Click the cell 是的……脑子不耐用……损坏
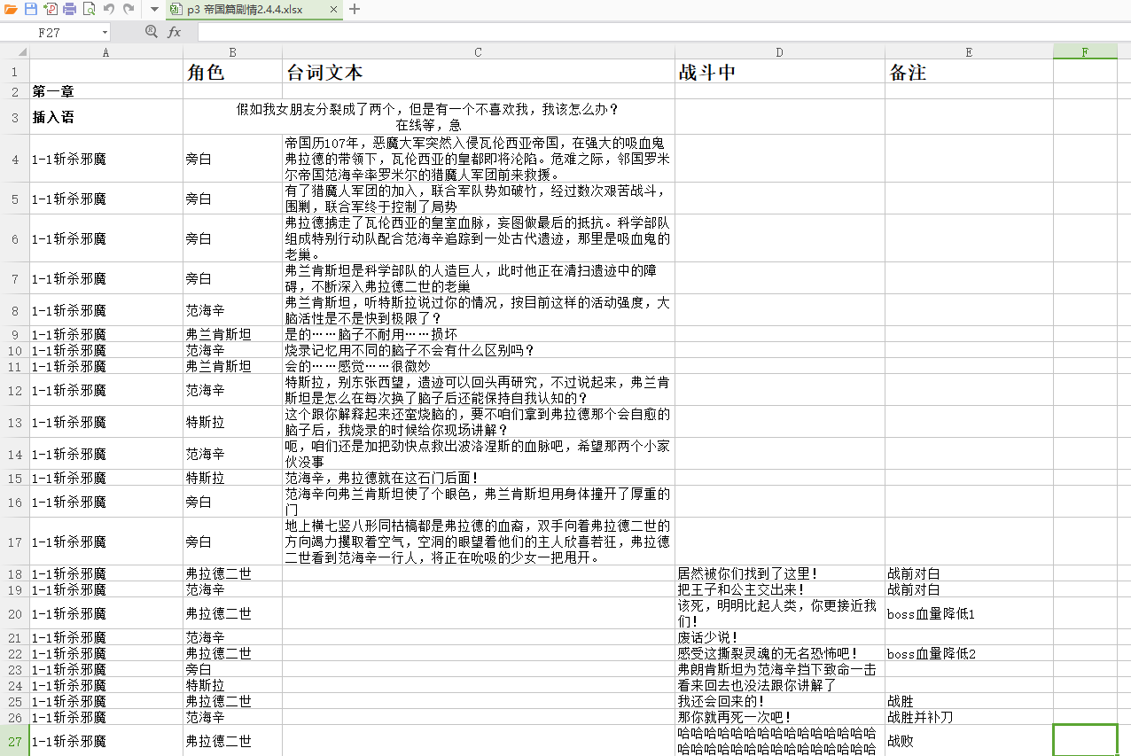Screen dimensions: 1131x756 (479, 334)
